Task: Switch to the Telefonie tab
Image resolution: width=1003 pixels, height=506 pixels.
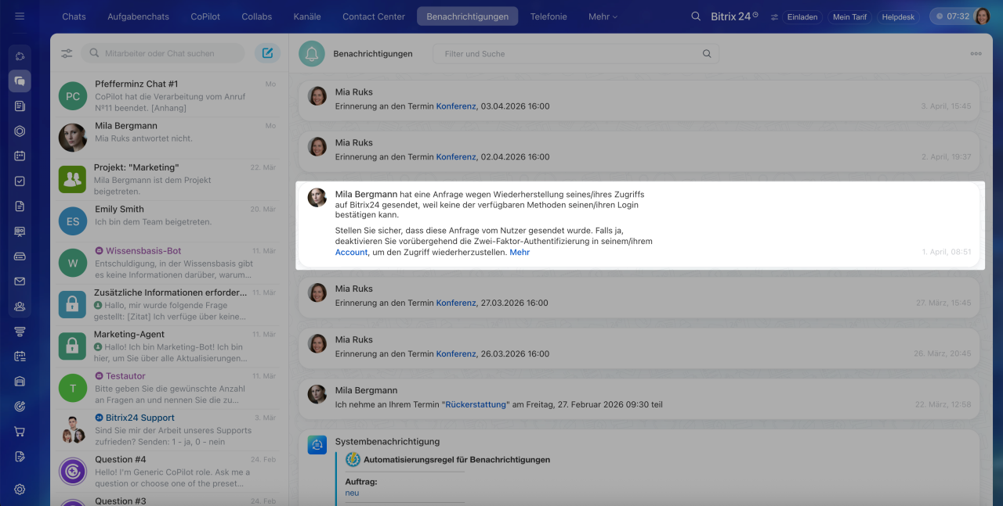Action: click(x=549, y=16)
